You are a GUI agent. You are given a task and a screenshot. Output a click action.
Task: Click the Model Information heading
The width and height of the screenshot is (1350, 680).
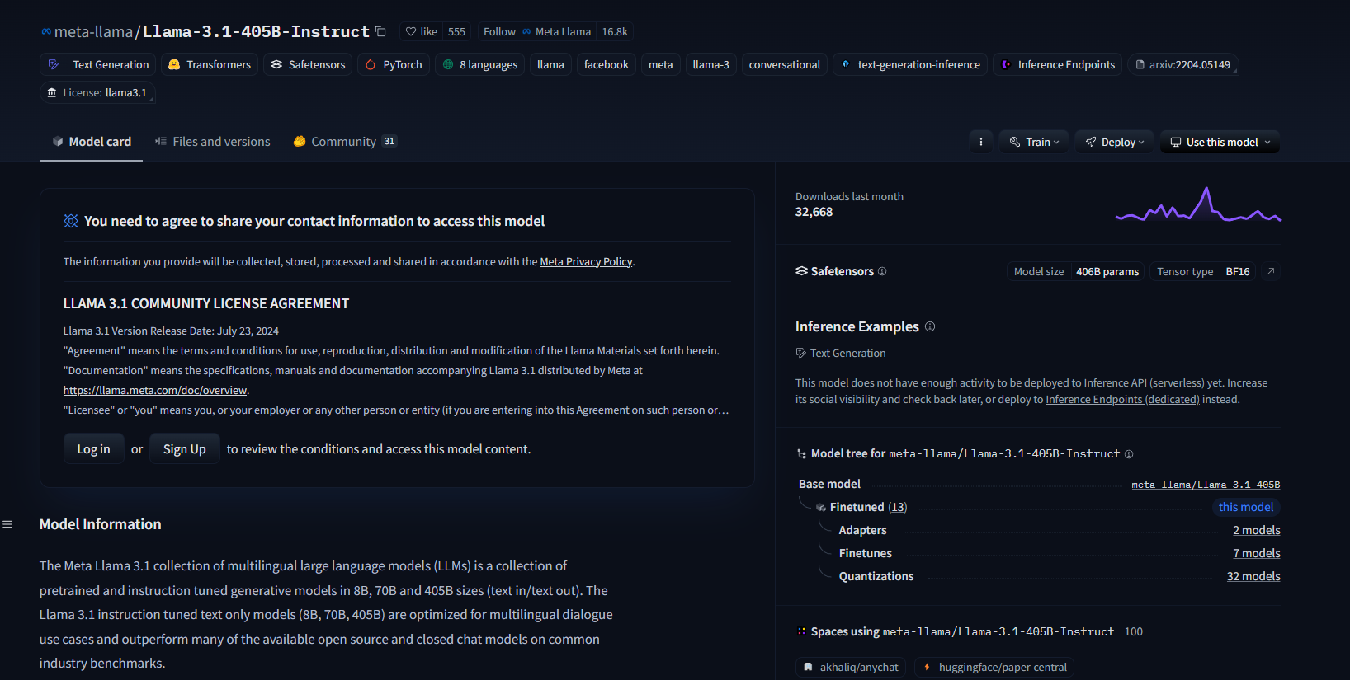[x=101, y=524]
